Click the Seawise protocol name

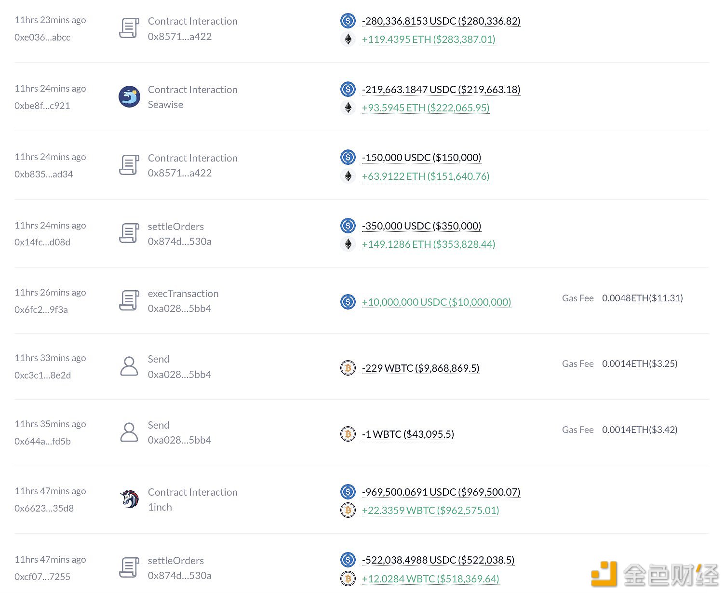pos(165,105)
